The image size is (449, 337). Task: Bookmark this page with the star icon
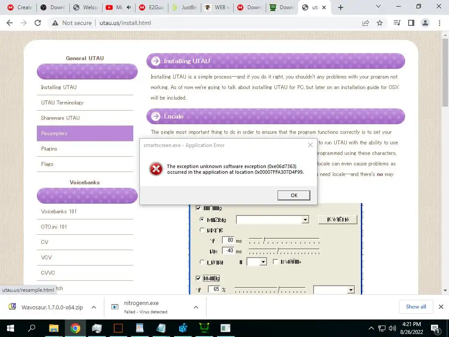[380, 23]
